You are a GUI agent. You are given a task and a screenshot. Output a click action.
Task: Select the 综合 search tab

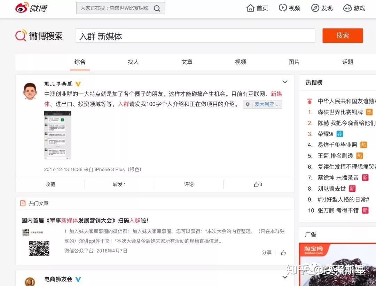tap(80, 62)
